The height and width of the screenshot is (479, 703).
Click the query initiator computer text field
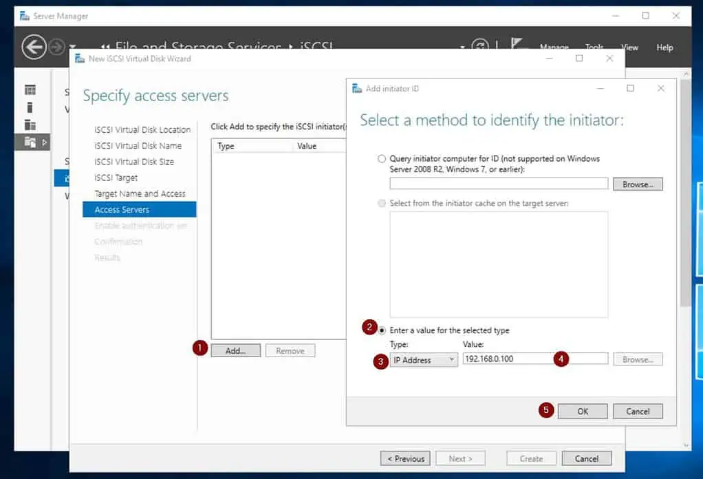coord(499,184)
